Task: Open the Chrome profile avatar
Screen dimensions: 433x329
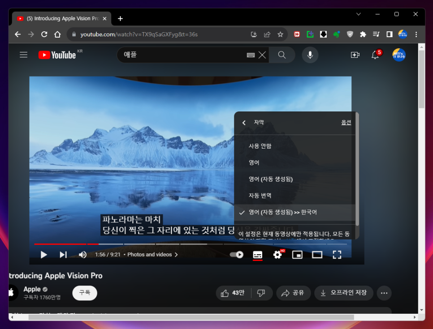Action: click(403, 34)
